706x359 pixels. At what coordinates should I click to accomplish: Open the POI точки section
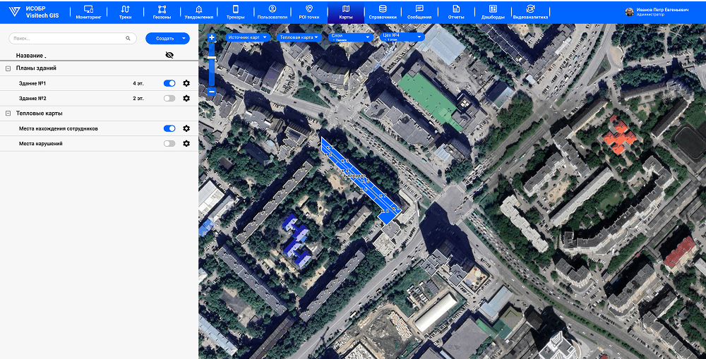coord(309,12)
